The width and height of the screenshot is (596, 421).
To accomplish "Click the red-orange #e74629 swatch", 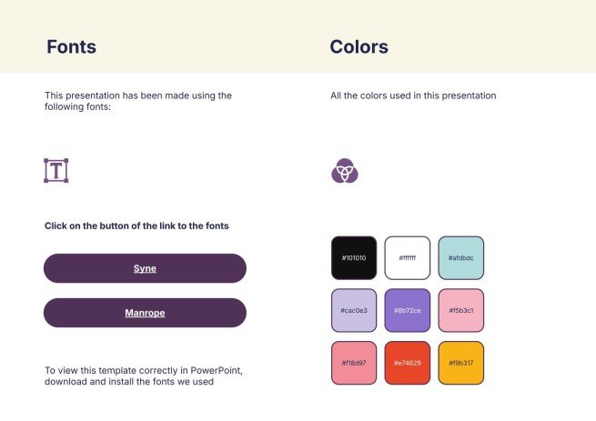I will pyautogui.click(x=407, y=363).
